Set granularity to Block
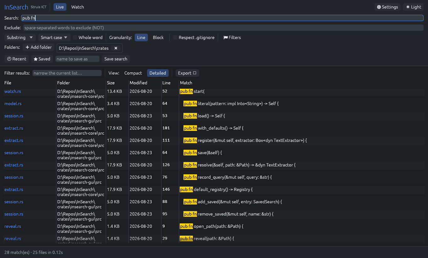Screen dimensions: 428x258 (x=158, y=37)
